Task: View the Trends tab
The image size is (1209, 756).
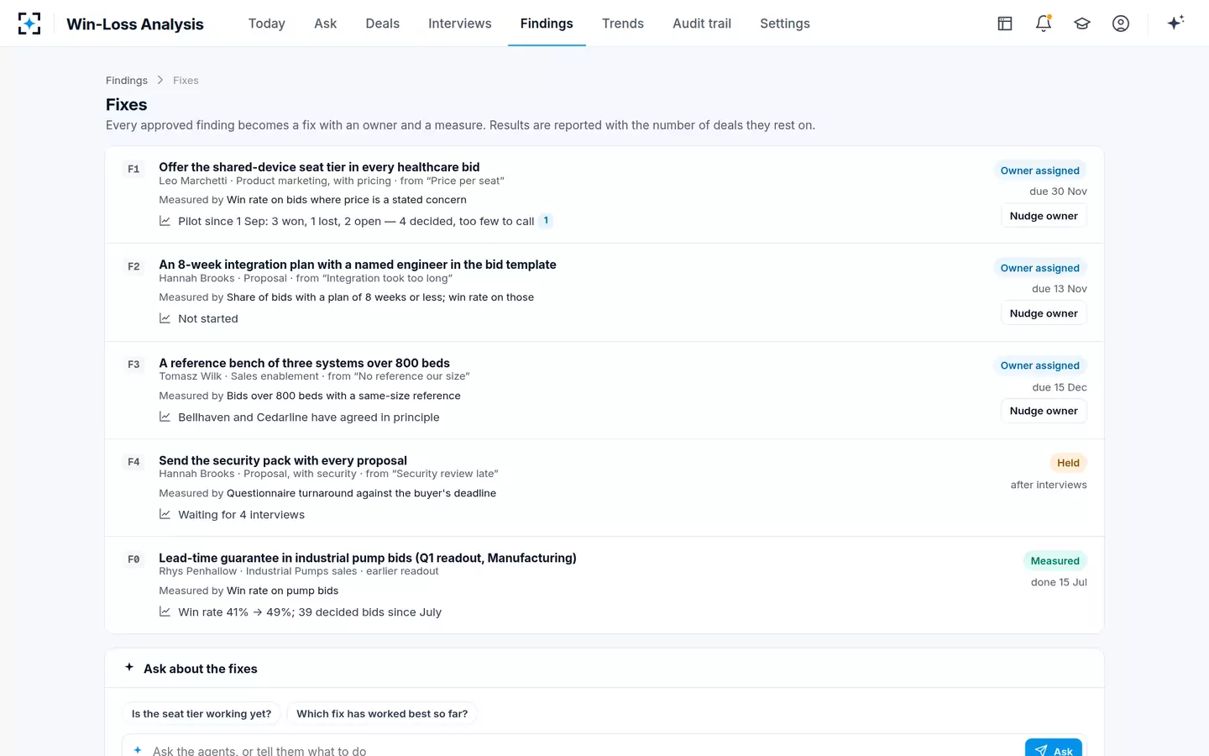Action: (623, 24)
